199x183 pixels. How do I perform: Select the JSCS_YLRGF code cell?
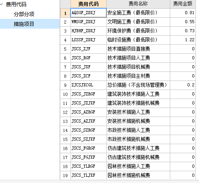(x=89, y=167)
